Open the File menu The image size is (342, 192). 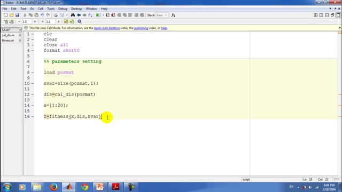pos(5,9)
